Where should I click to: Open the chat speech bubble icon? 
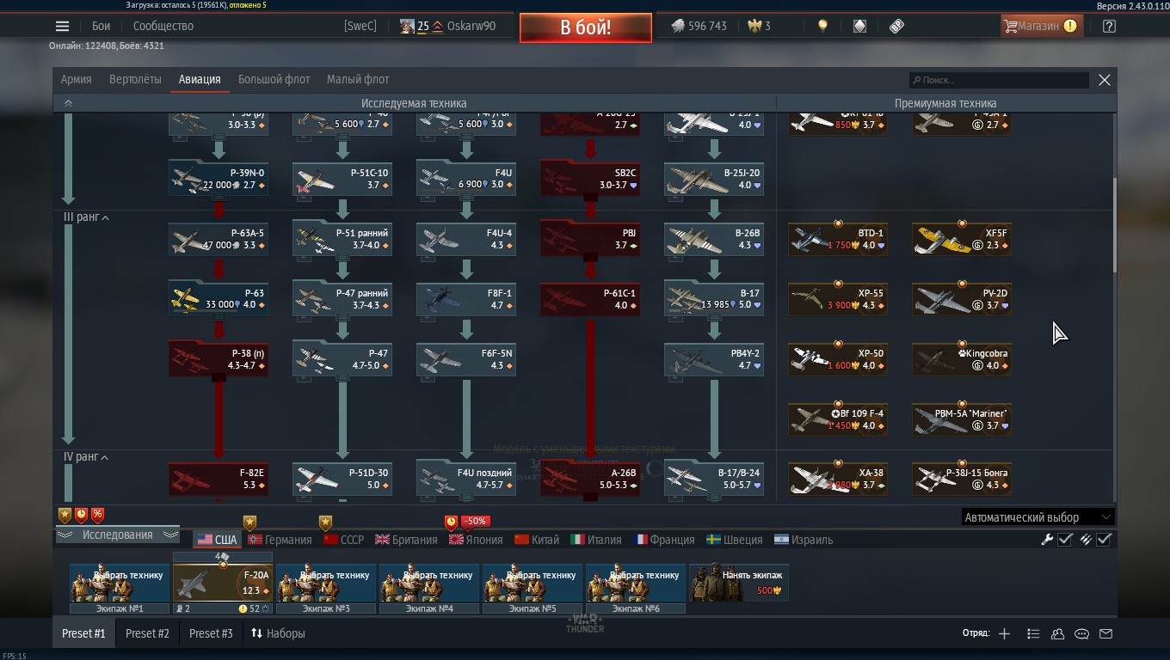click(x=1081, y=633)
